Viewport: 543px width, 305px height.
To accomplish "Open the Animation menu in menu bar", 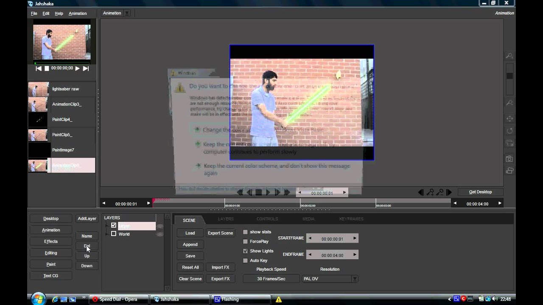I will [78, 14].
